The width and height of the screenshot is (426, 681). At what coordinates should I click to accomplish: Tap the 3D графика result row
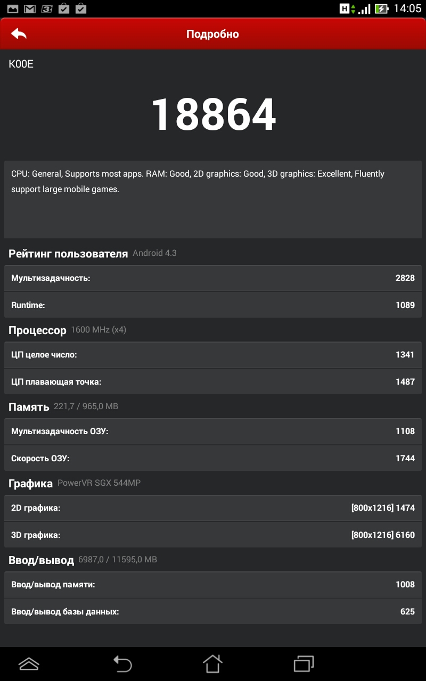pyautogui.click(x=213, y=535)
